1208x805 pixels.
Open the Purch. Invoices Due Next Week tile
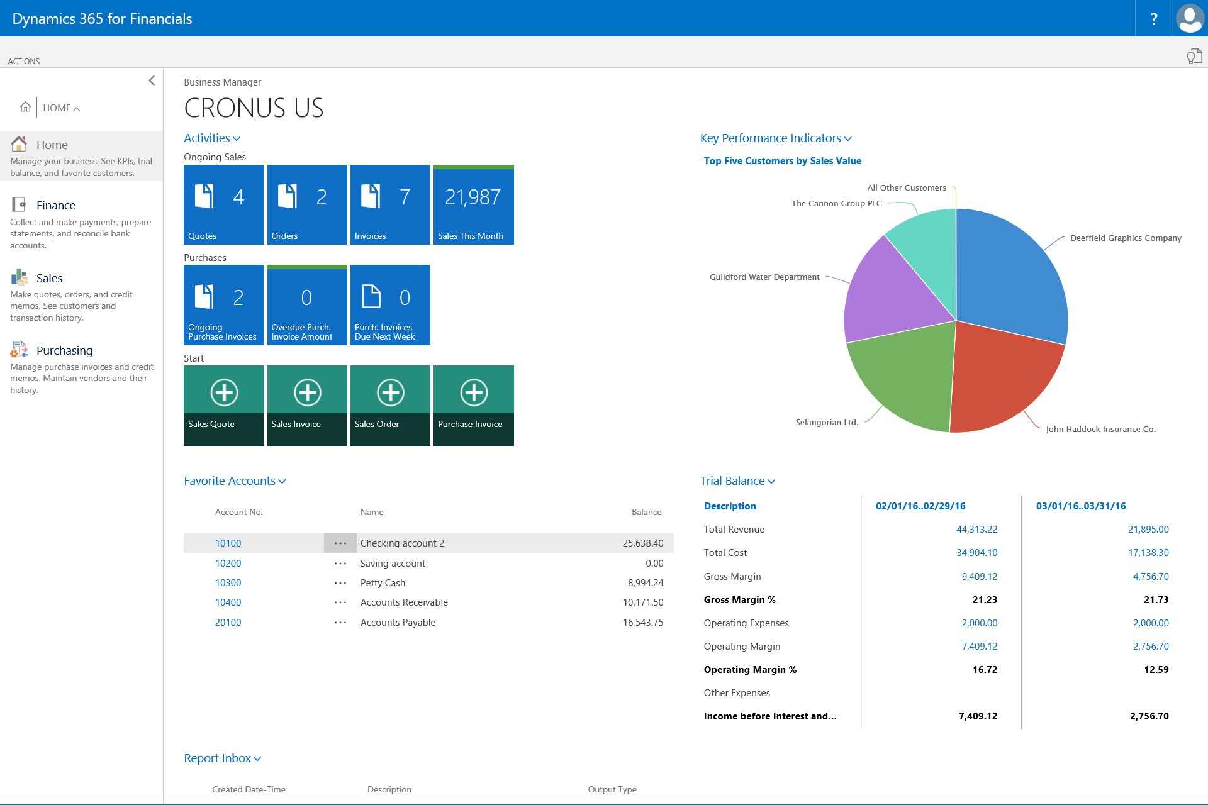[390, 305]
